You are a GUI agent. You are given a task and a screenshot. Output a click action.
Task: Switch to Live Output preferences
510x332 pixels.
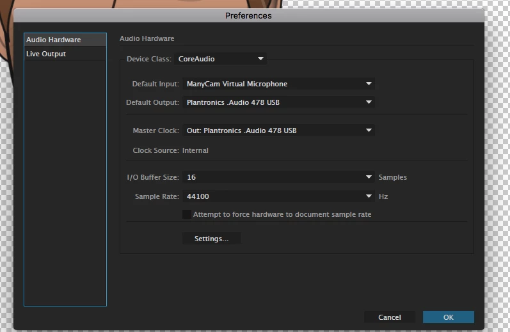[65, 54]
